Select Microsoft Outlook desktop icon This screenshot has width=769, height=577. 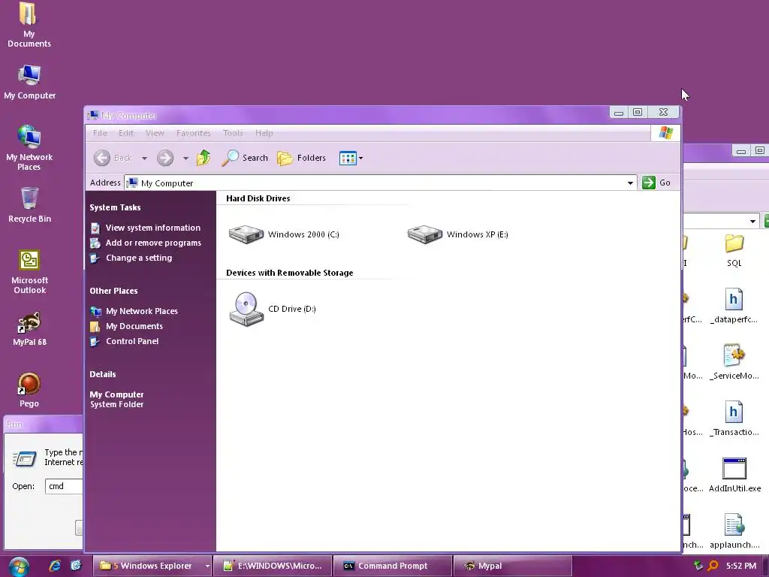coord(29,272)
